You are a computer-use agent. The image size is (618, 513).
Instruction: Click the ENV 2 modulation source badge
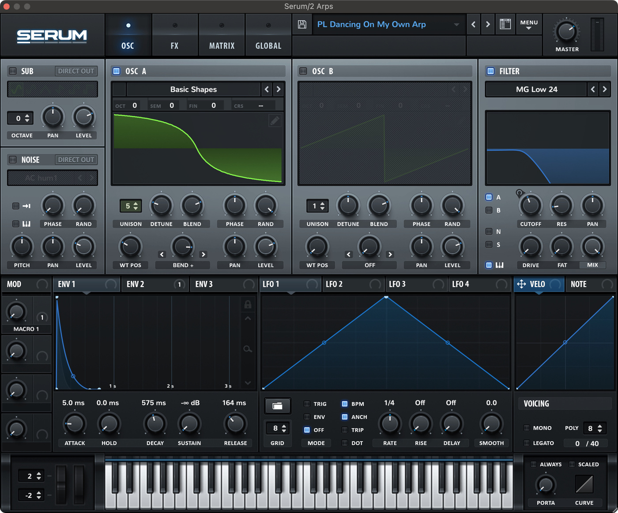(179, 284)
